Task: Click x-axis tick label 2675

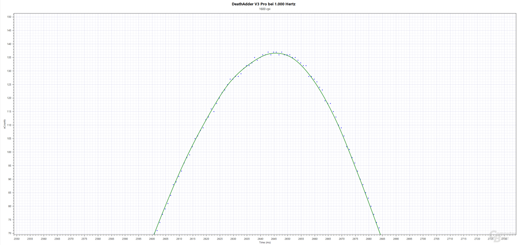Action: click(355, 239)
